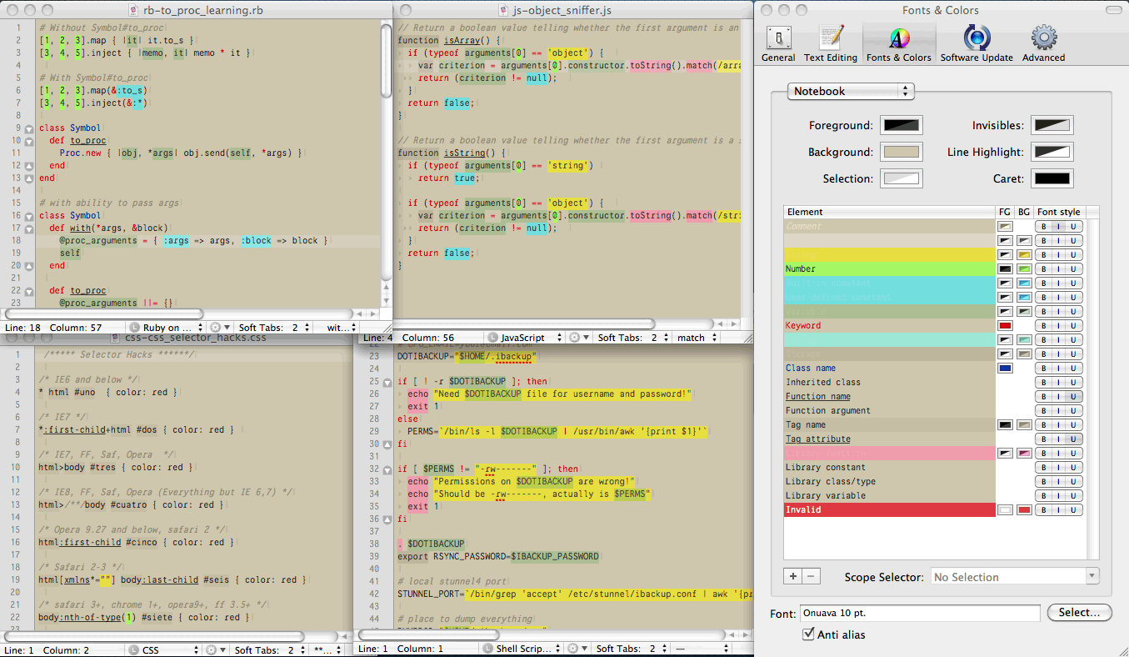The width and height of the screenshot is (1129, 657).
Task: Click the Background color swatch
Action: [901, 152]
